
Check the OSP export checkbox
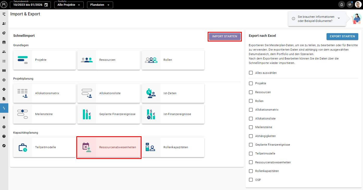(x=251, y=180)
